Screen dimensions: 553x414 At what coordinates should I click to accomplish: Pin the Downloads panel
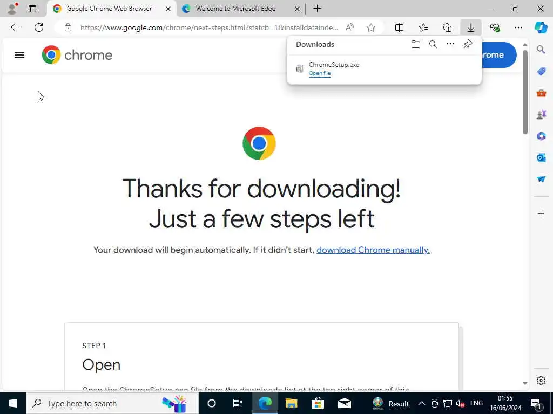pyautogui.click(x=468, y=44)
